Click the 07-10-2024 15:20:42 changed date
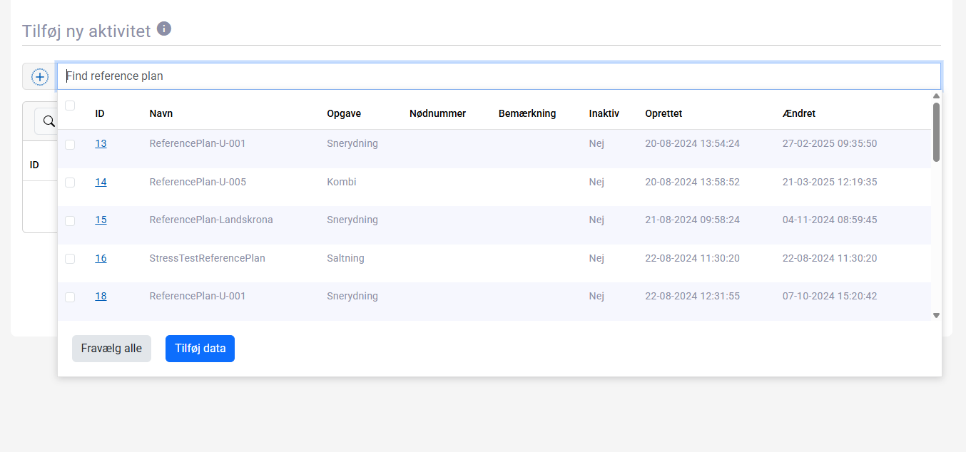 830,296
